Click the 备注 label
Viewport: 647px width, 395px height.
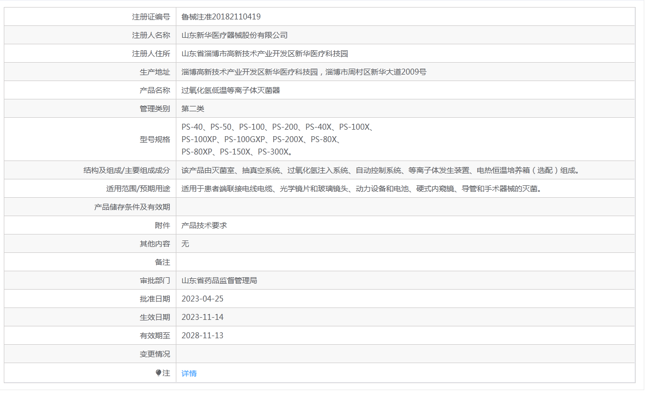coord(162,262)
